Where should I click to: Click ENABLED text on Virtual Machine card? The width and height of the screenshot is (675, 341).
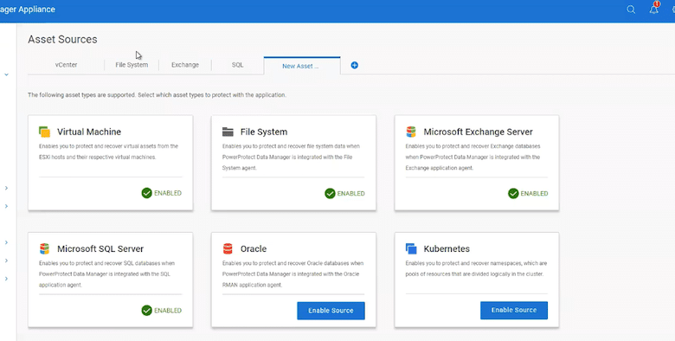168,193
